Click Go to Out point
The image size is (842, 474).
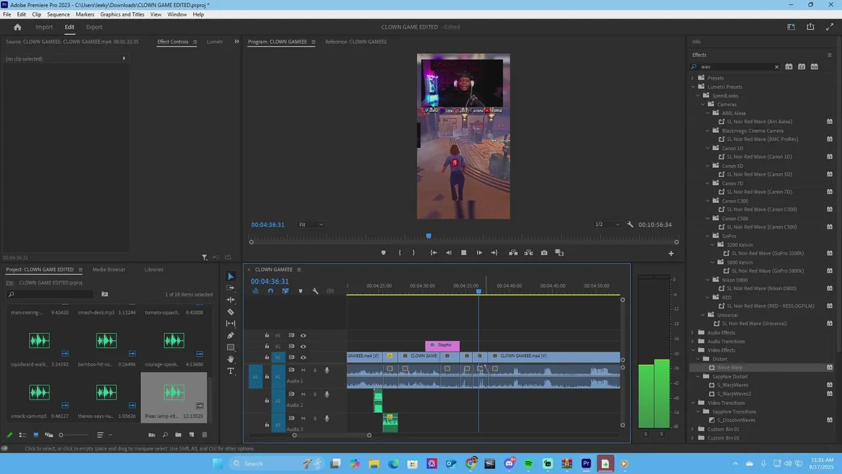[x=494, y=253]
